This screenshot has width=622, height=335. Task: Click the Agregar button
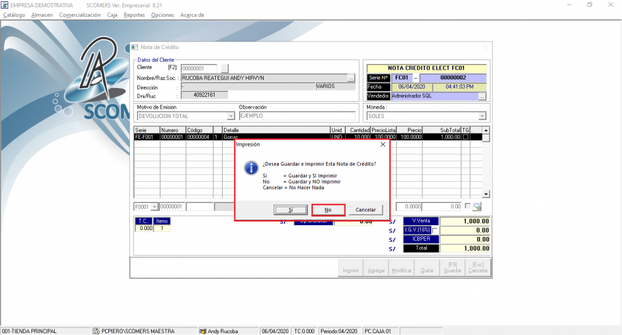[x=376, y=268]
